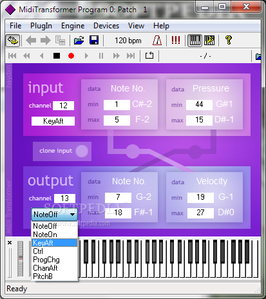Viewport: 266px width, 299px height.
Task: Click input Pressure min field 44
Action: click(x=199, y=105)
